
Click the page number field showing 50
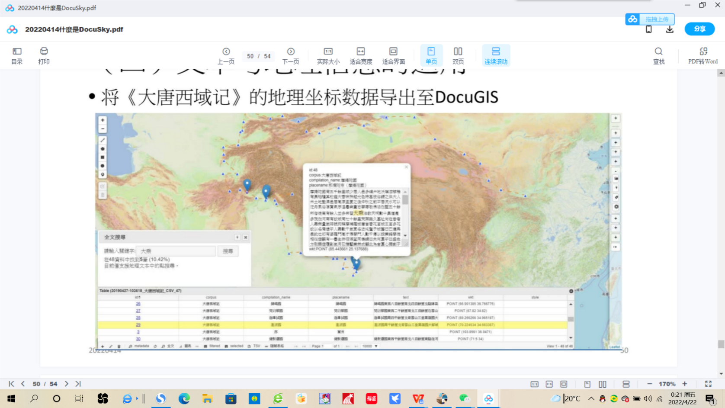tap(250, 56)
